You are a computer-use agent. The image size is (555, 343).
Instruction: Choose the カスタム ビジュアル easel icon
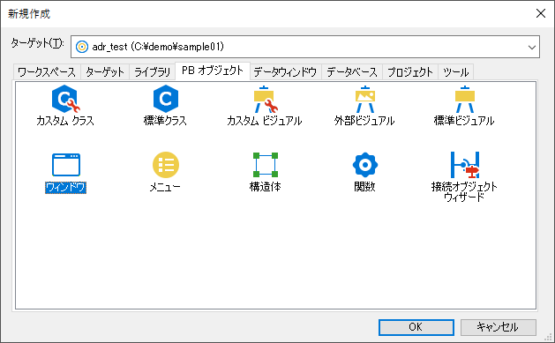[266, 100]
